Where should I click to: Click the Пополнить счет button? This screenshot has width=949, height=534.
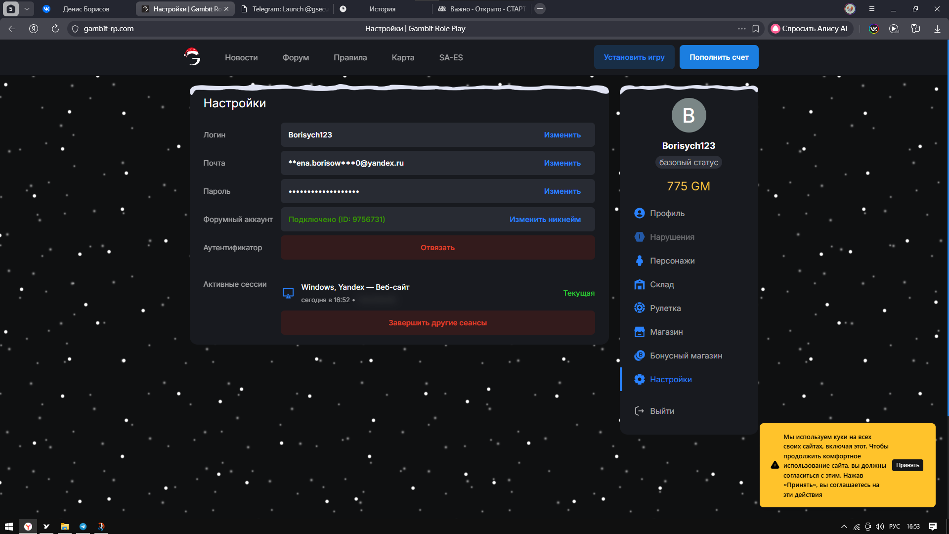coord(719,57)
